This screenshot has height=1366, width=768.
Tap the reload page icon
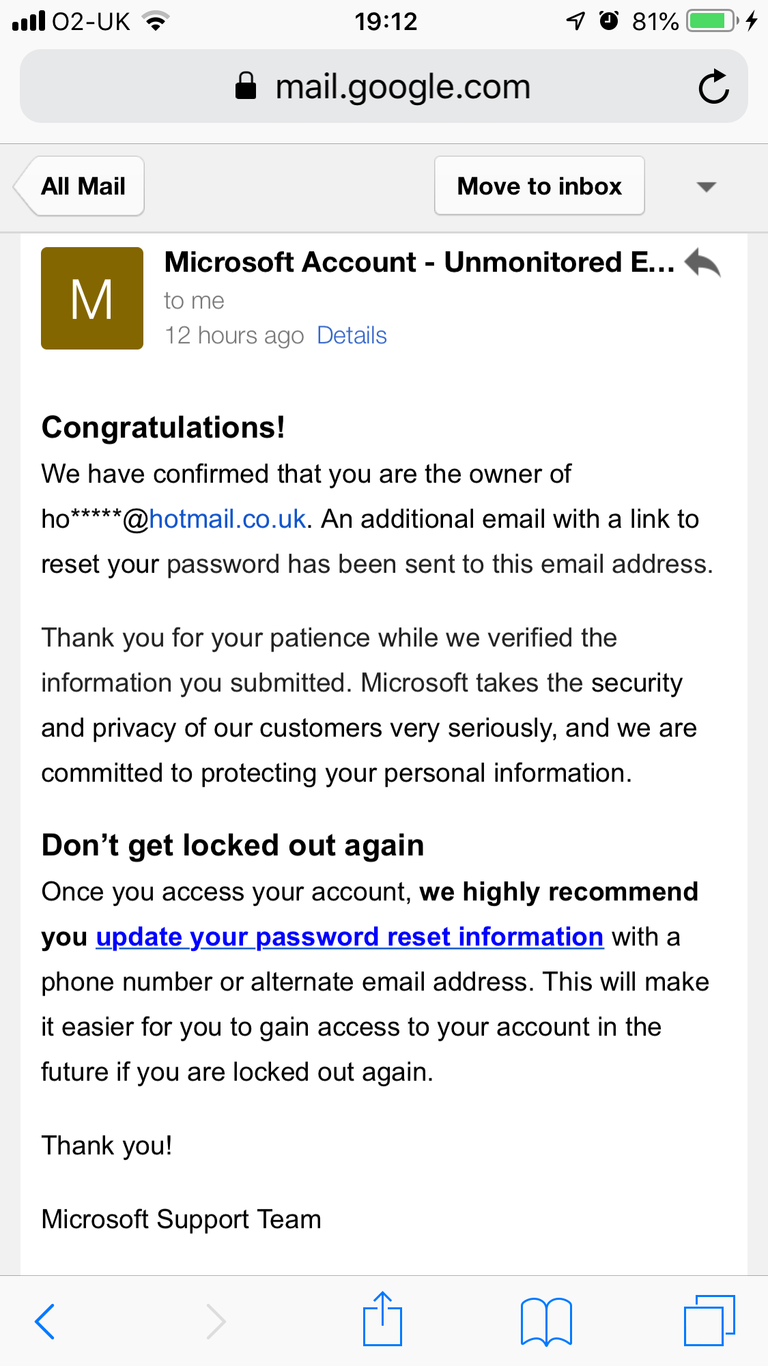713,87
